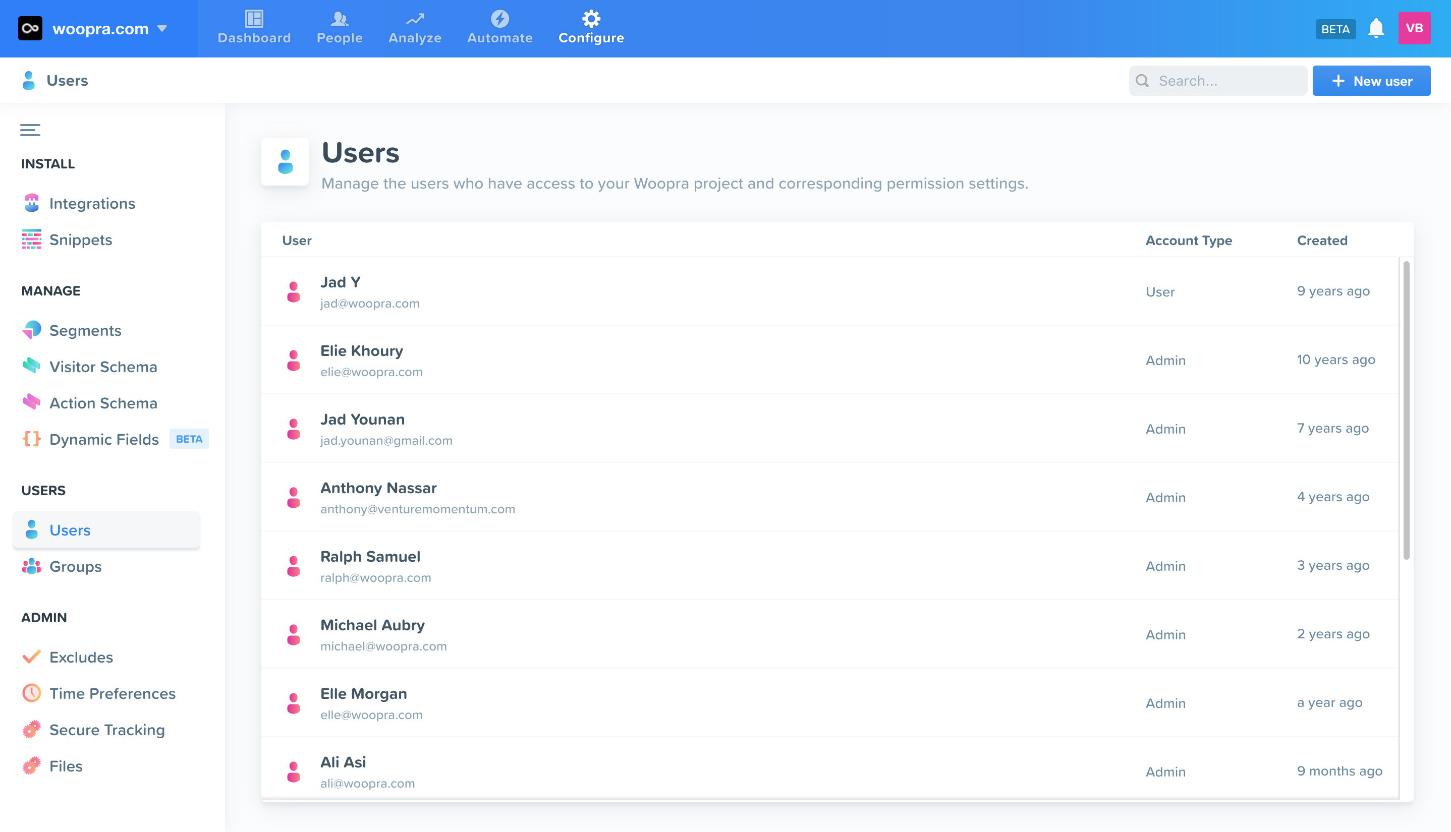Open the Snippets sidebar item
The image size is (1451, 832).
click(80, 240)
